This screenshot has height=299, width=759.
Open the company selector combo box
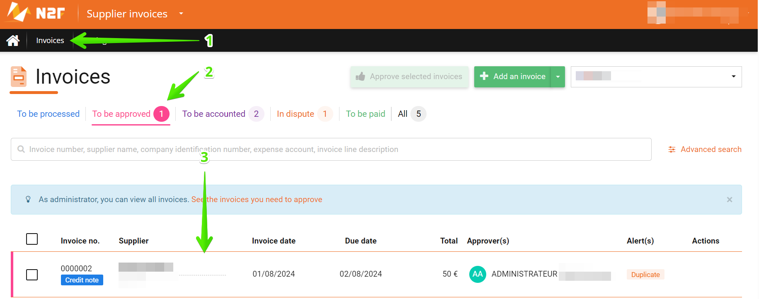pyautogui.click(x=656, y=77)
